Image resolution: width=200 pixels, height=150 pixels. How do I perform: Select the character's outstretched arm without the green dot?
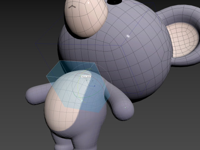click(38, 94)
